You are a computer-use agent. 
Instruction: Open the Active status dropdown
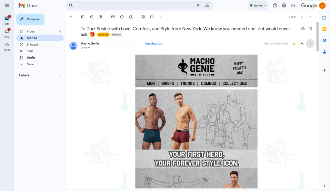(258, 5)
